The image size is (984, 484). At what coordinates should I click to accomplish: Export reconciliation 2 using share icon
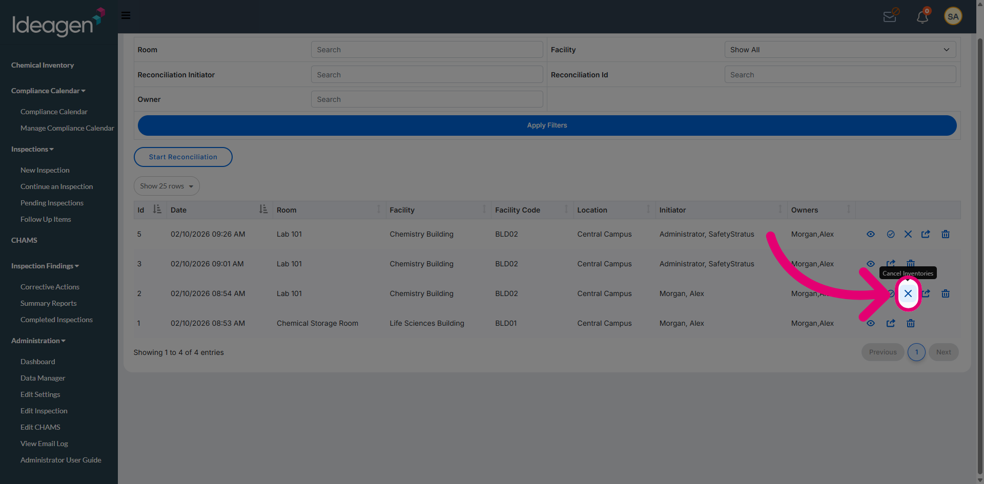tap(926, 293)
